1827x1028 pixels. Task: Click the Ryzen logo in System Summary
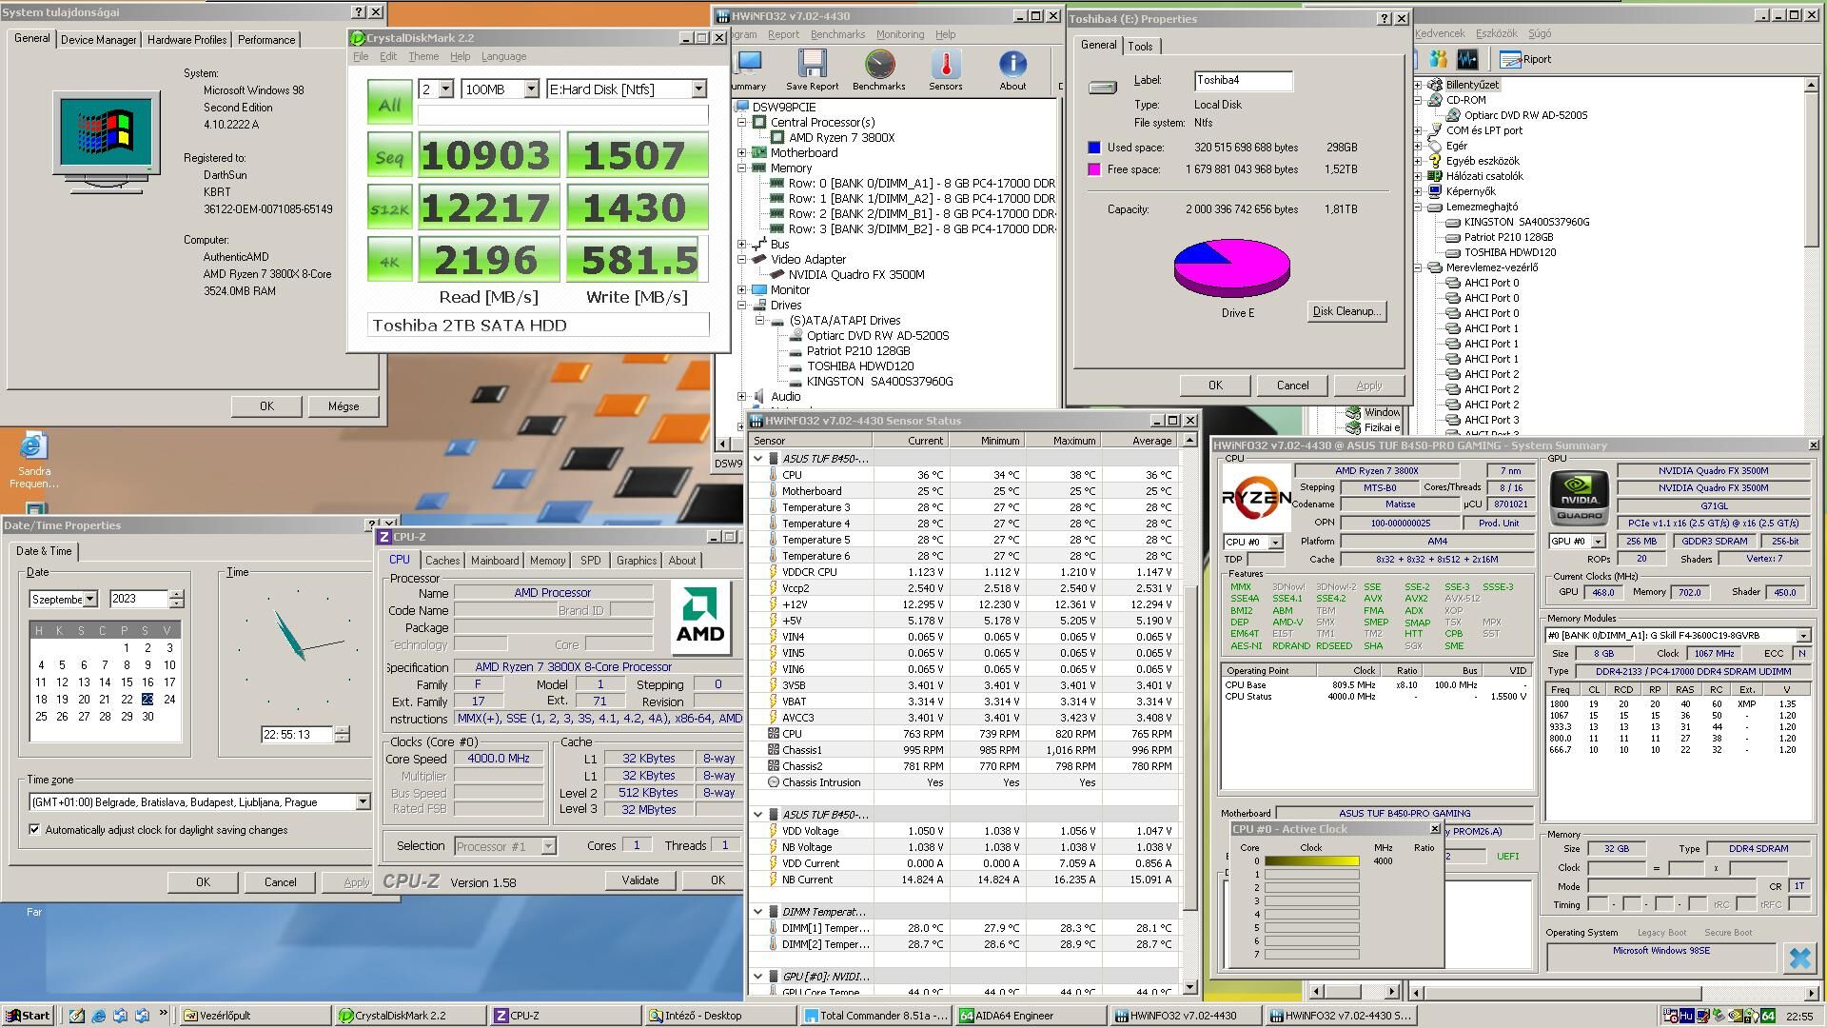[1256, 498]
